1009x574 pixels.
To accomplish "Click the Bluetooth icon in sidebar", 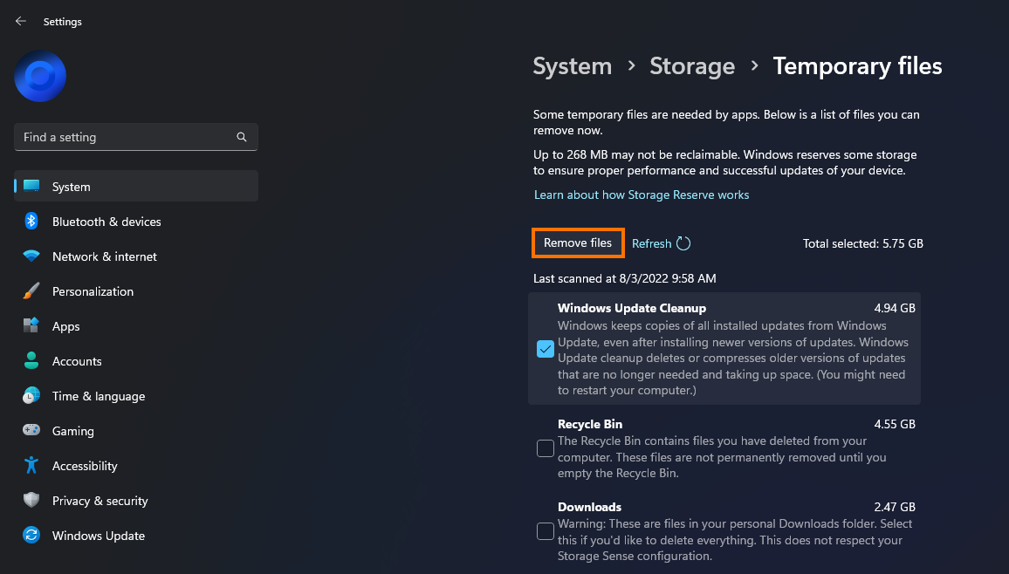I will 31,221.
